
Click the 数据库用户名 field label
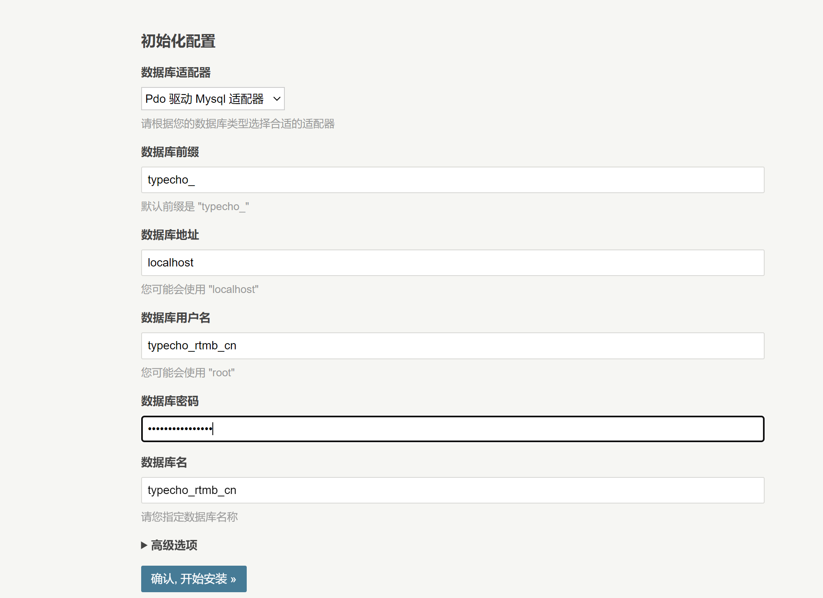tap(176, 318)
